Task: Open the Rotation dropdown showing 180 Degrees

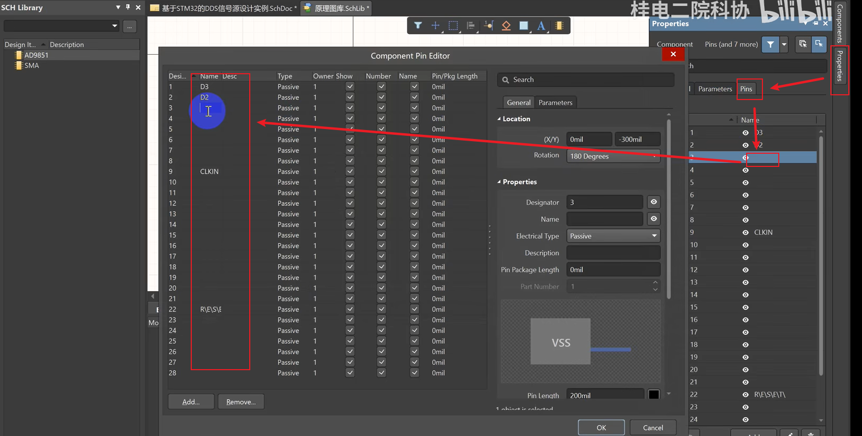Action: [613, 156]
